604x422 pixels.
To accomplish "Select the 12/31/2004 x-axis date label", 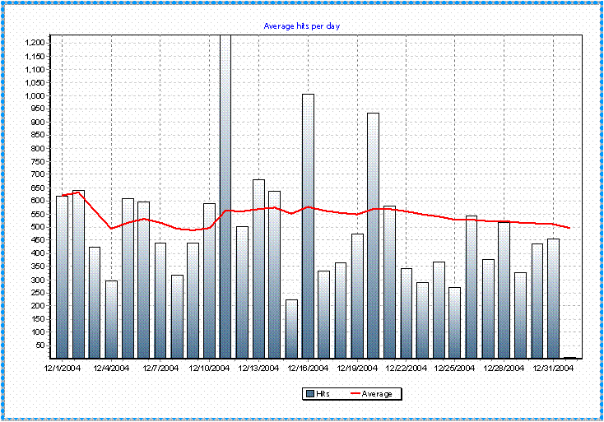I will tap(553, 368).
